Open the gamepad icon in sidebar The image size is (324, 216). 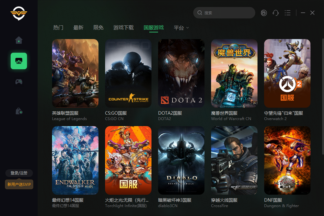click(19, 82)
